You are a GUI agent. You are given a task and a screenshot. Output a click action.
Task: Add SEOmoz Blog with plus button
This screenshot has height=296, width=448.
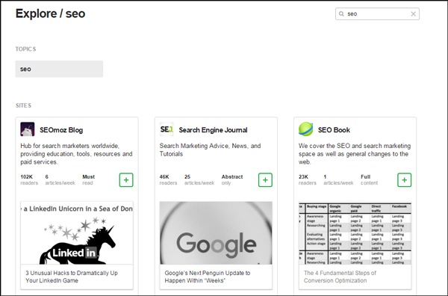coord(126,180)
